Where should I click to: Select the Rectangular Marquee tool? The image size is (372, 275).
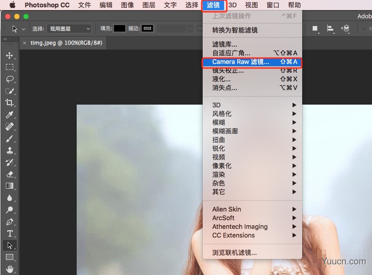click(x=10, y=67)
